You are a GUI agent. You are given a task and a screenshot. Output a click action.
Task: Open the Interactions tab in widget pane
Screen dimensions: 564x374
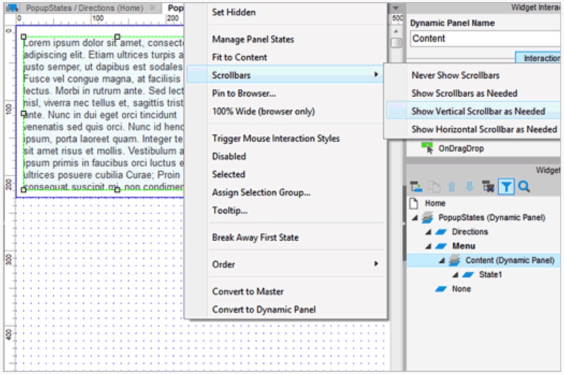click(538, 58)
